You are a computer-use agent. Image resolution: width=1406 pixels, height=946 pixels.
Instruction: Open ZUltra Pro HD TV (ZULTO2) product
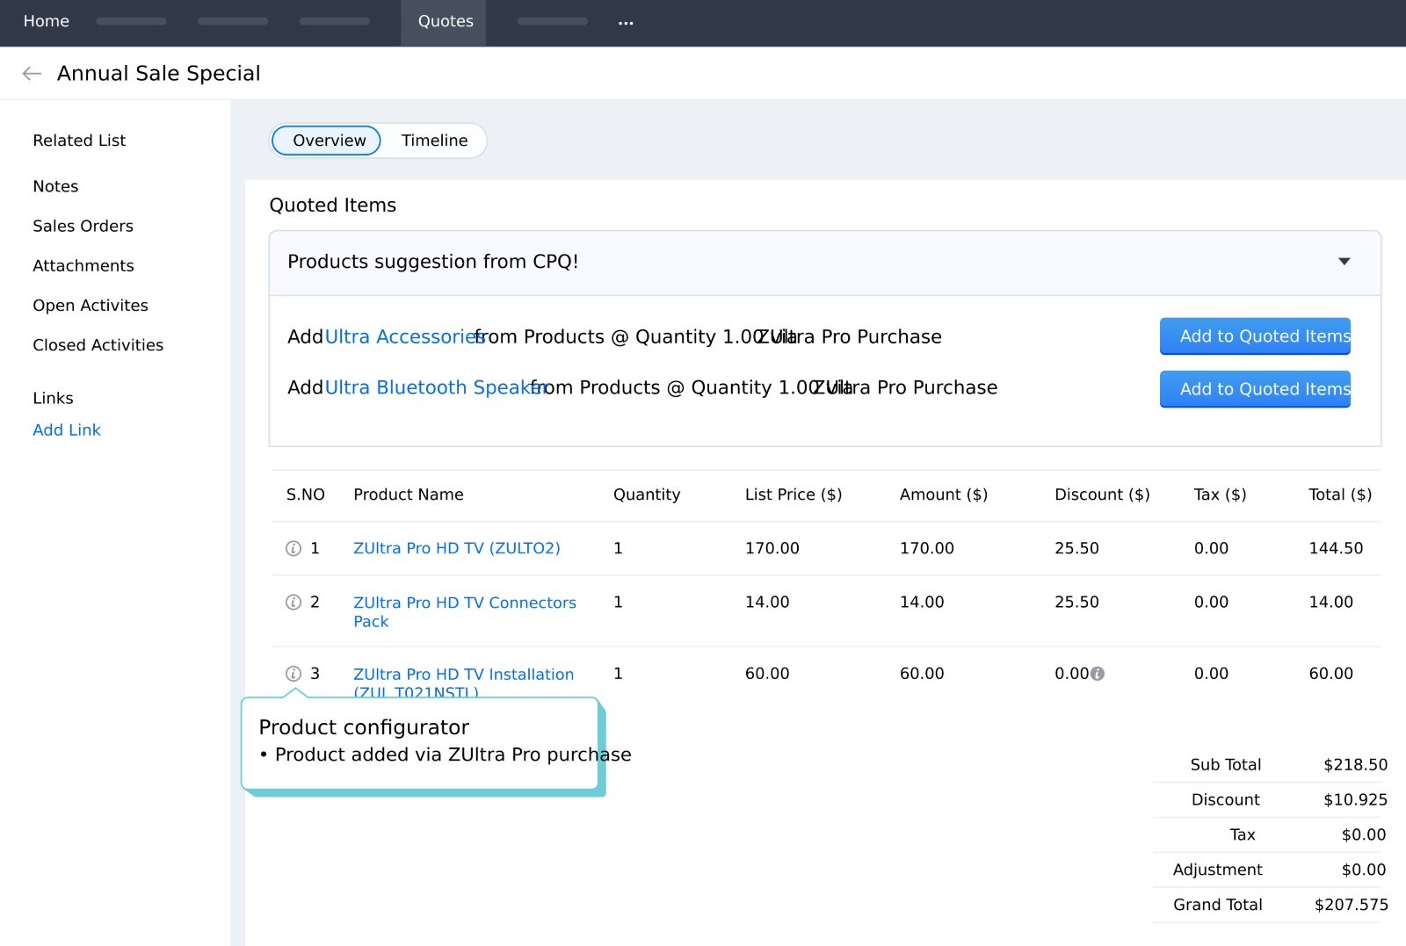[457, 548]
